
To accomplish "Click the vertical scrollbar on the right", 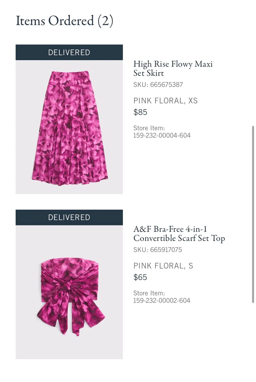I will coord(253,214).
